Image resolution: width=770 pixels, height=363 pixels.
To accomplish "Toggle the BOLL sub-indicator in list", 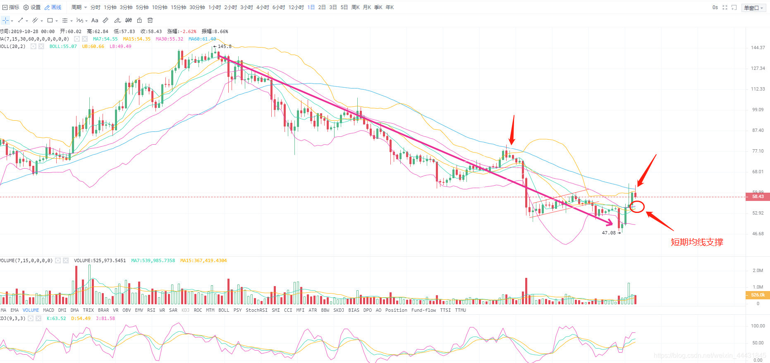I will (224, 310).
